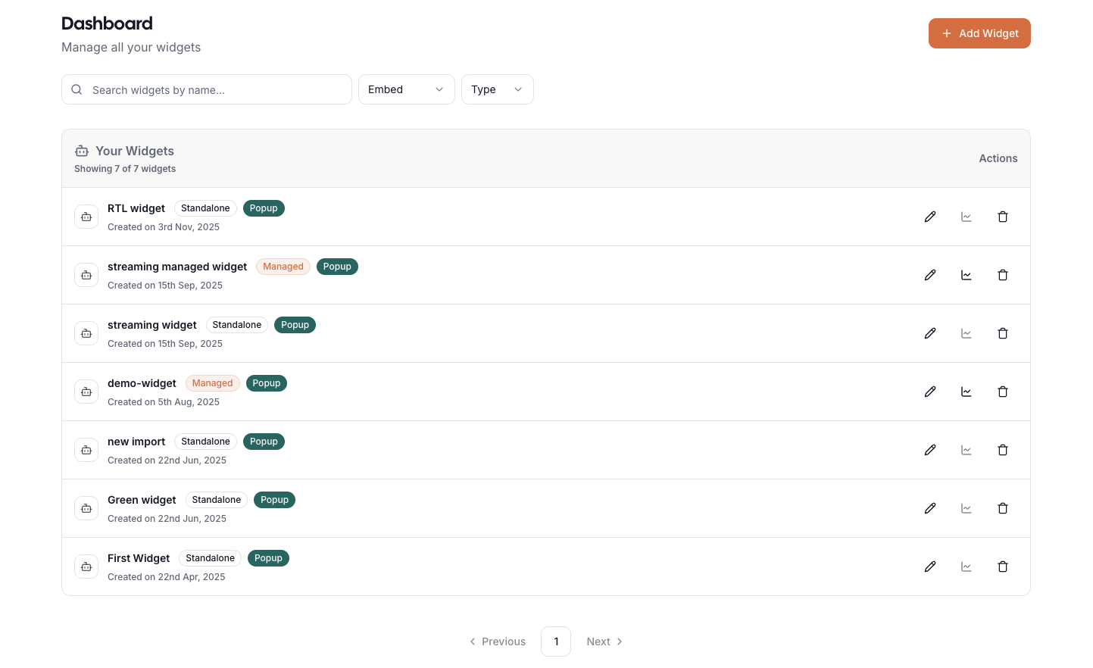This screenshot has width=1093, height=668.
Task: Open the analytics chart icon for demo-widget
Action: coord(967,392)
